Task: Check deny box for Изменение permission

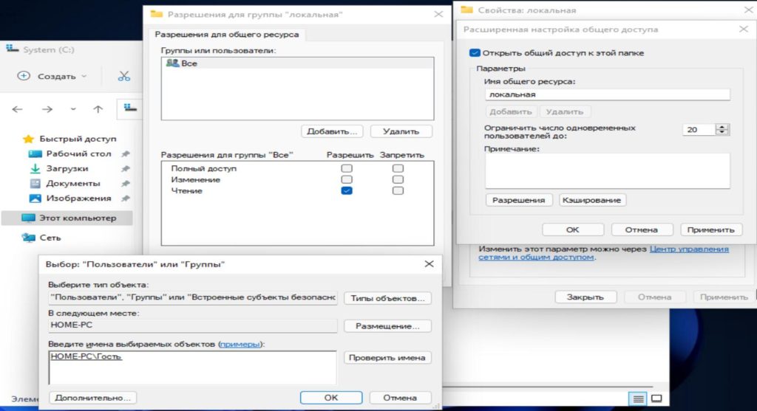Action: pos(398,179)
